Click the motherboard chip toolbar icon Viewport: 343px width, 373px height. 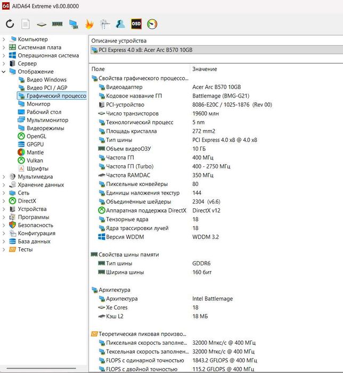[42, 25]
